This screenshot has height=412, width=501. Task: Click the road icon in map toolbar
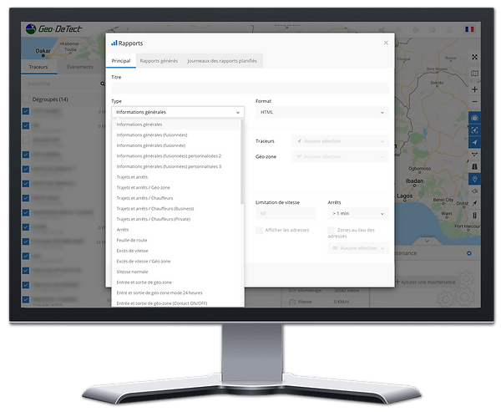(x=474, y=166)
